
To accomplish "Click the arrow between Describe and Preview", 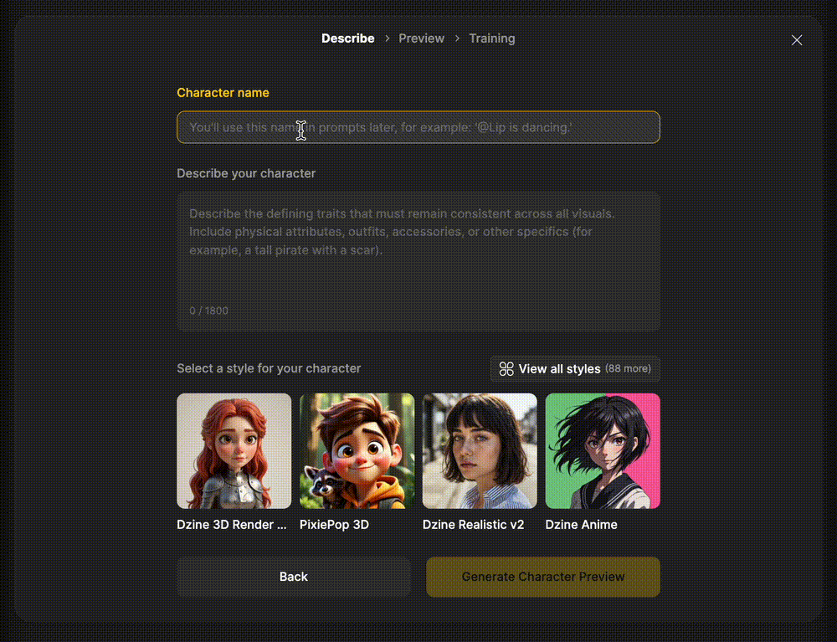I will coord(387,39).
